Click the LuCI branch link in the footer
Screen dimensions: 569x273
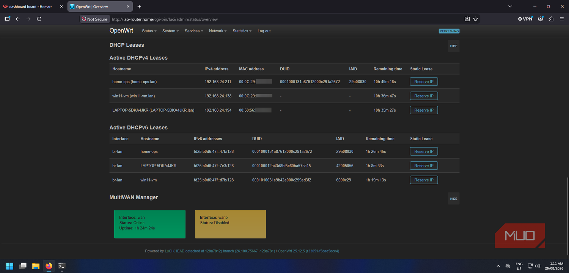click(220, 251)
